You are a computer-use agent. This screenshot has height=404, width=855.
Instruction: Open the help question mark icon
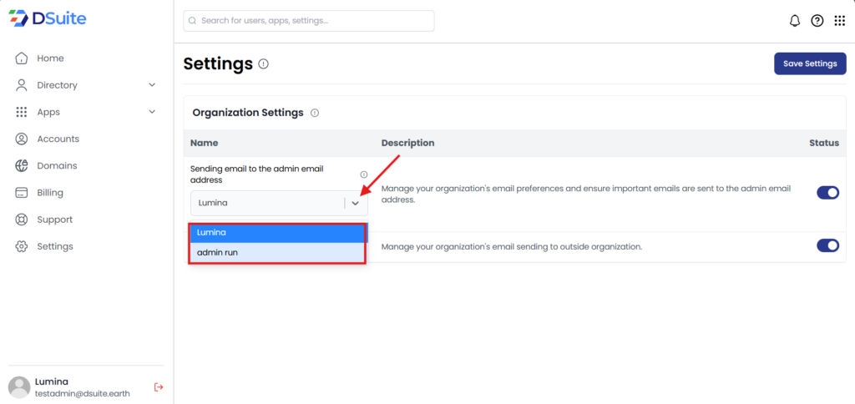[817, 21]
